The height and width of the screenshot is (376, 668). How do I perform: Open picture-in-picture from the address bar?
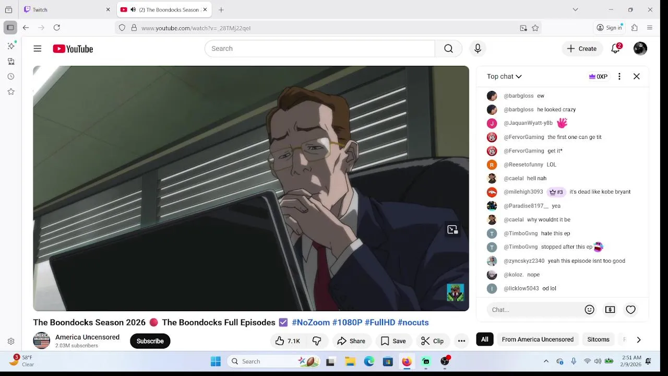[x=523, y=28]
